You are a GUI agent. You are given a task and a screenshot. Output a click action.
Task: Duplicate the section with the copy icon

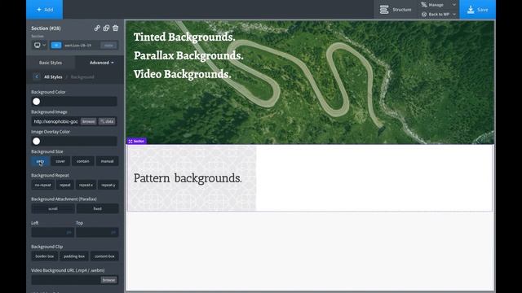106,28
